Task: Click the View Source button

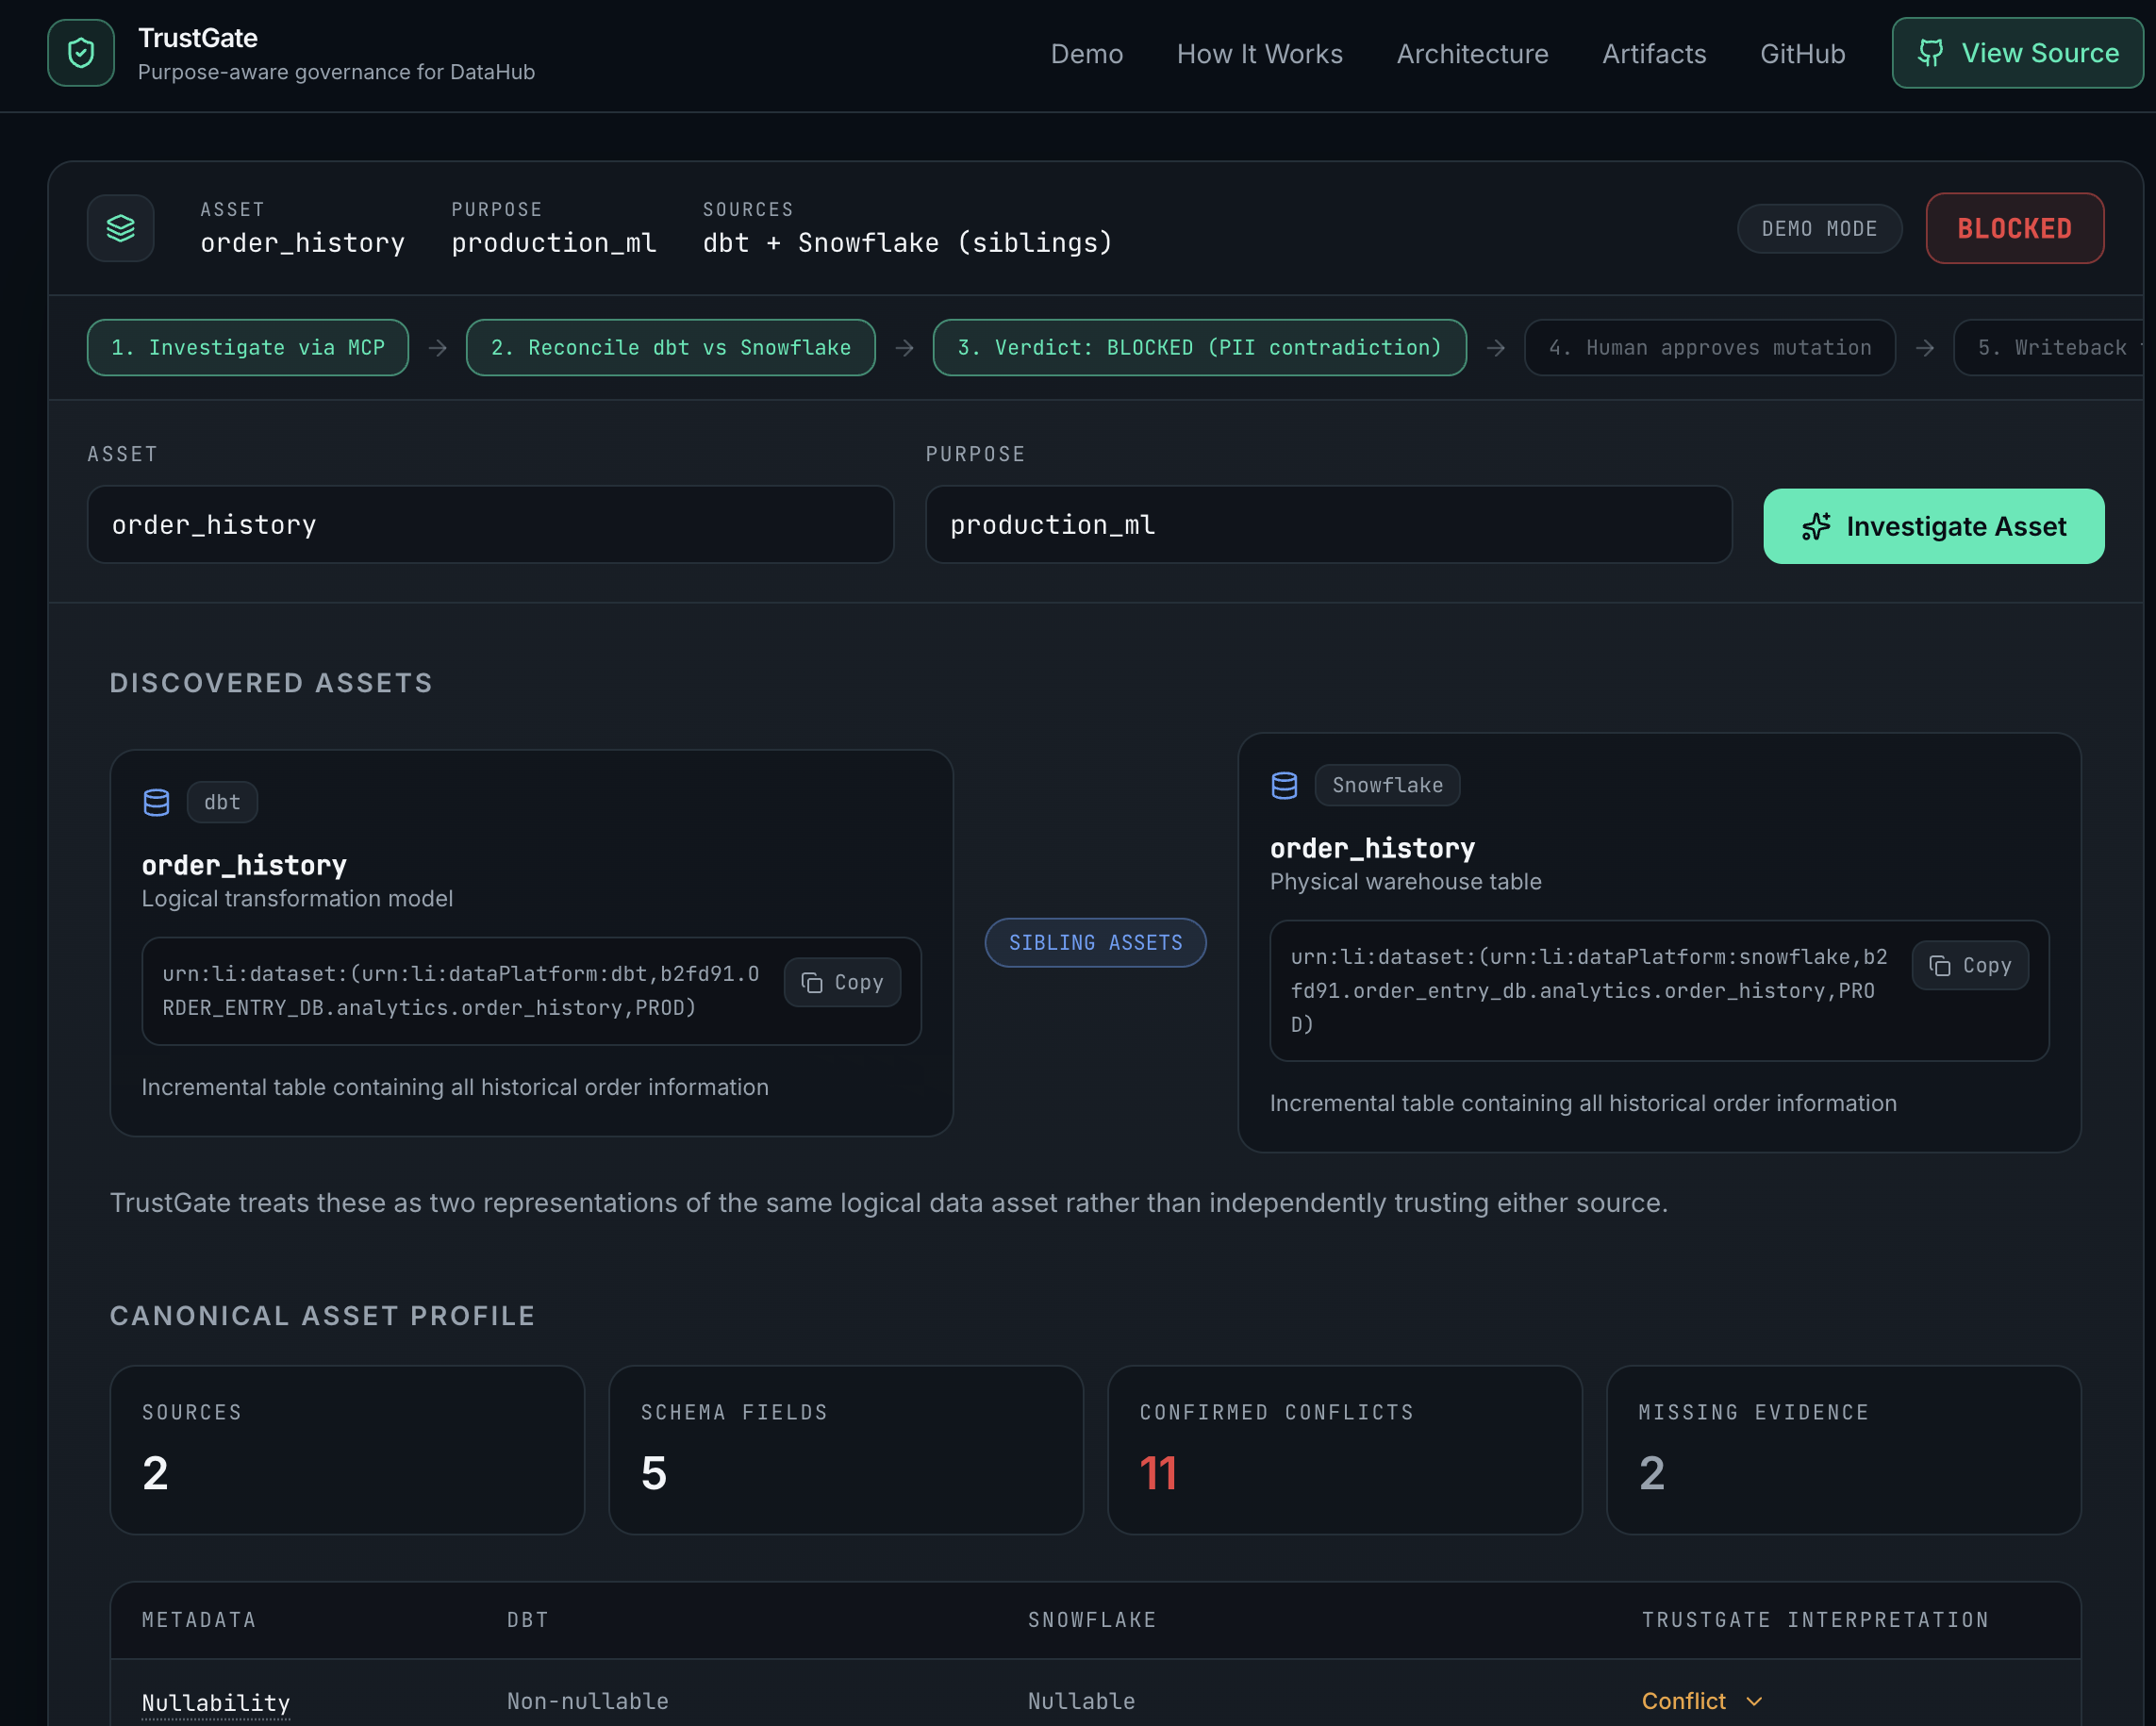Action: point(2016,53)
